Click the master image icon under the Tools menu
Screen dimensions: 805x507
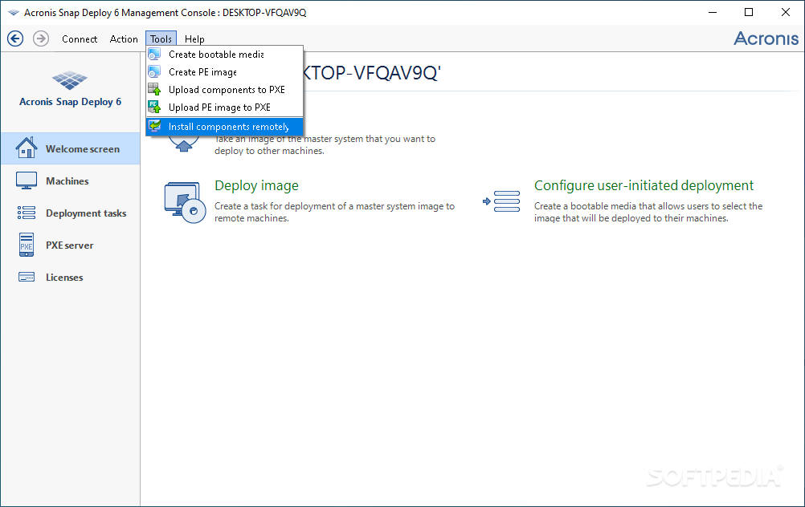click(x=184, y=144)
